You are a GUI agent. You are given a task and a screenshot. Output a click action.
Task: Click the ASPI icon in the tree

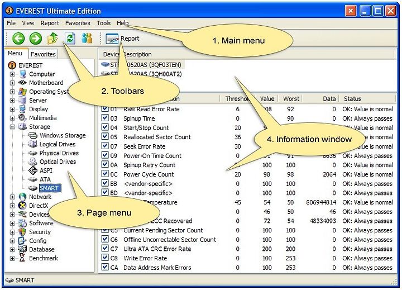[33, 170]
